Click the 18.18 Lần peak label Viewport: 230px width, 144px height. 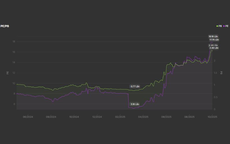213,37
